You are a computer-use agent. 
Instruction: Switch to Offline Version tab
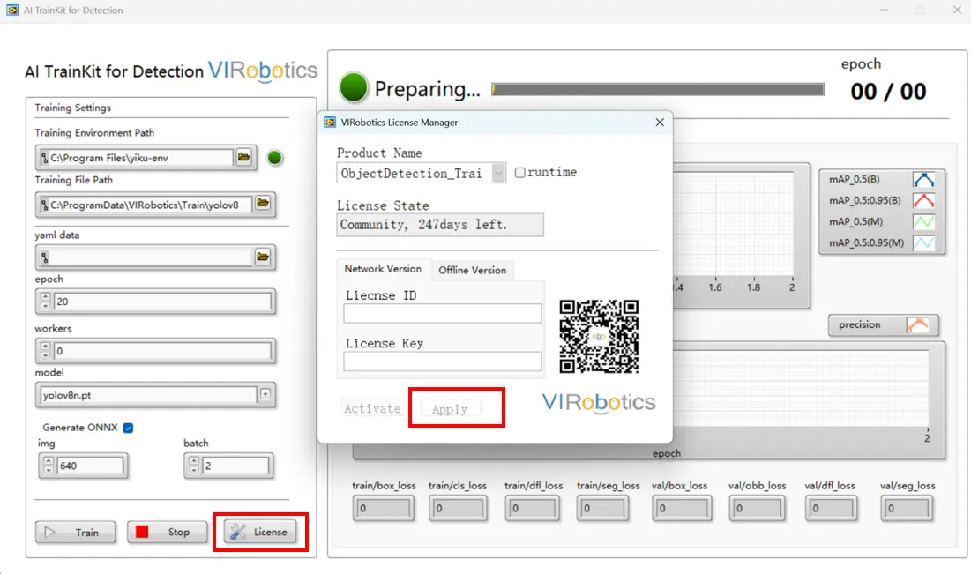(x=472, y=270)
